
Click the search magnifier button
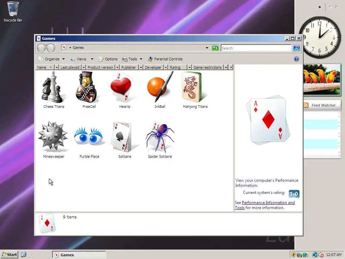tap(296, 48)
